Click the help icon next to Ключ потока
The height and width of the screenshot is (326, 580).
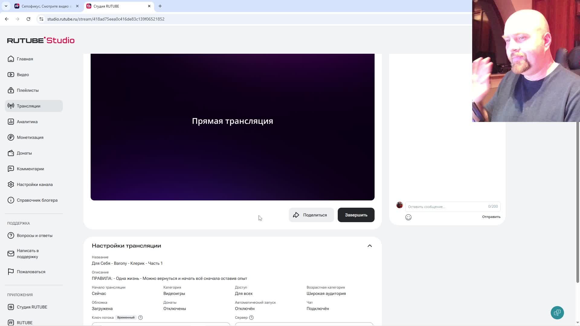(140, 318)
